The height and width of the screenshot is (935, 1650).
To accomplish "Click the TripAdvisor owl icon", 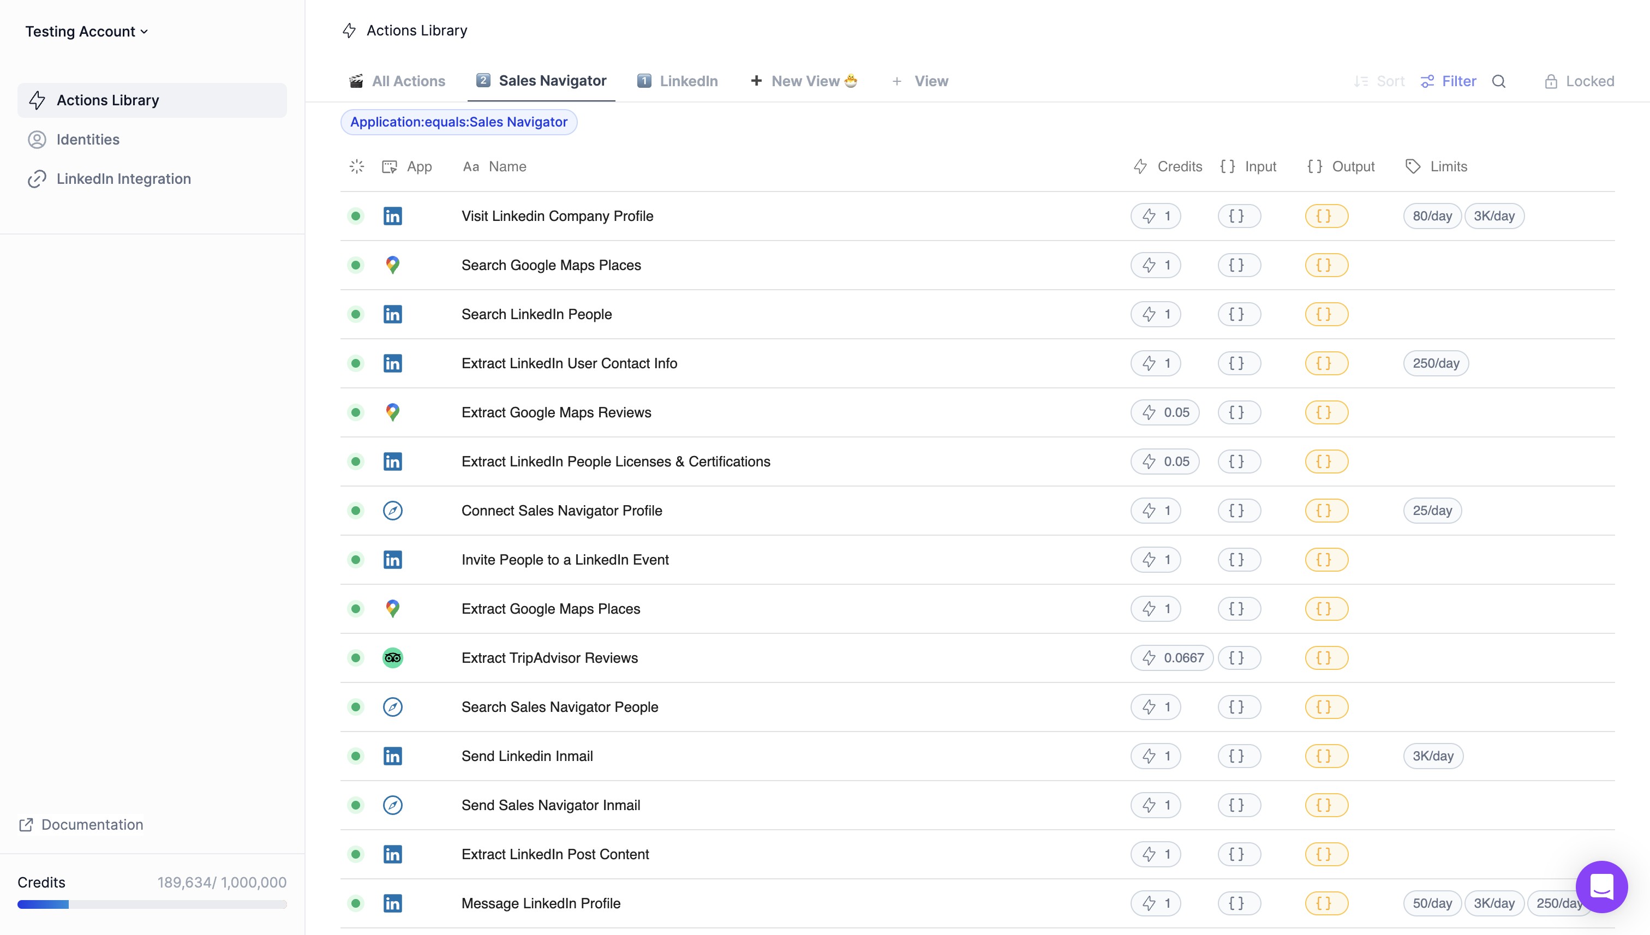I will click(392, 657).
